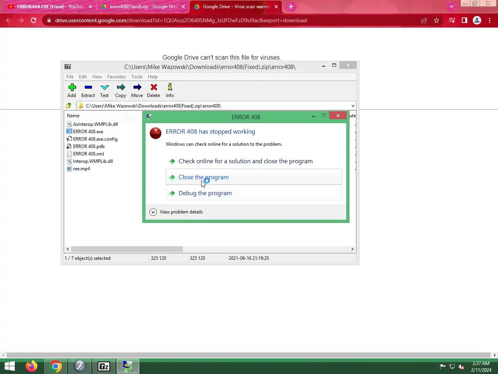Open Chrome profile avatar
Screen dimensions: 498x374
click(x=477, y=20)
